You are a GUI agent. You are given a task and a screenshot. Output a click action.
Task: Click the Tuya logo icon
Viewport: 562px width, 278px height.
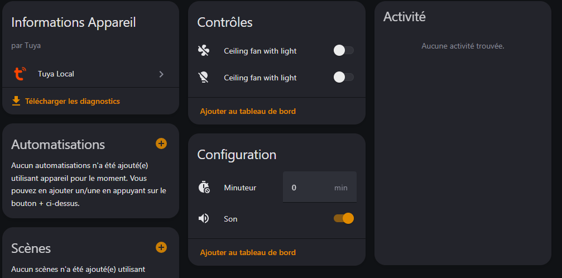[20, 74]
